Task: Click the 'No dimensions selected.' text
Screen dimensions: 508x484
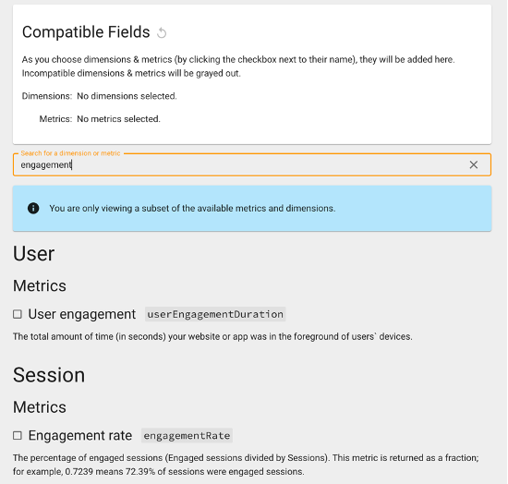Action: click(x=127, y=96)
